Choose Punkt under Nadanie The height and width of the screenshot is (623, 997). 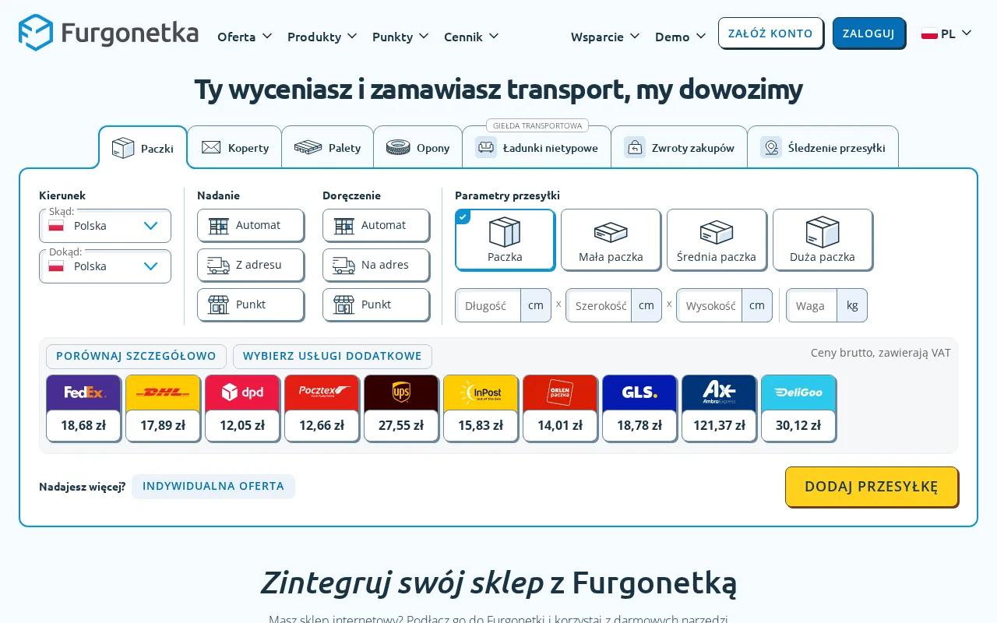[251, 304]
